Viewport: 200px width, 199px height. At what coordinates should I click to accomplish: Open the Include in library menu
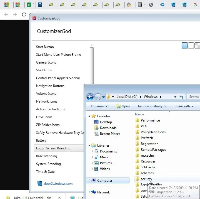click(152, 106)
